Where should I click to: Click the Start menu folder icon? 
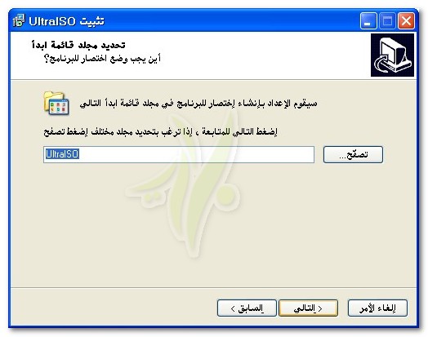[56, 104]
